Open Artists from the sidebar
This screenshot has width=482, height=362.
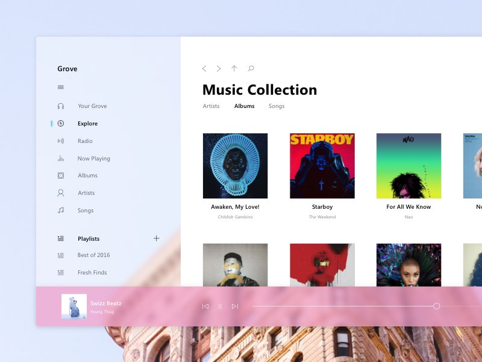(86, 193)
